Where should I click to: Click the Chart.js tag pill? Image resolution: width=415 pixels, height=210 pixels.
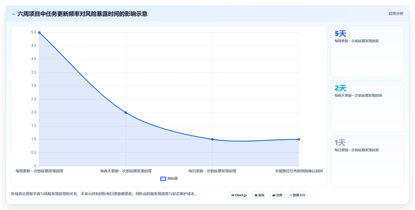[239, 195]
